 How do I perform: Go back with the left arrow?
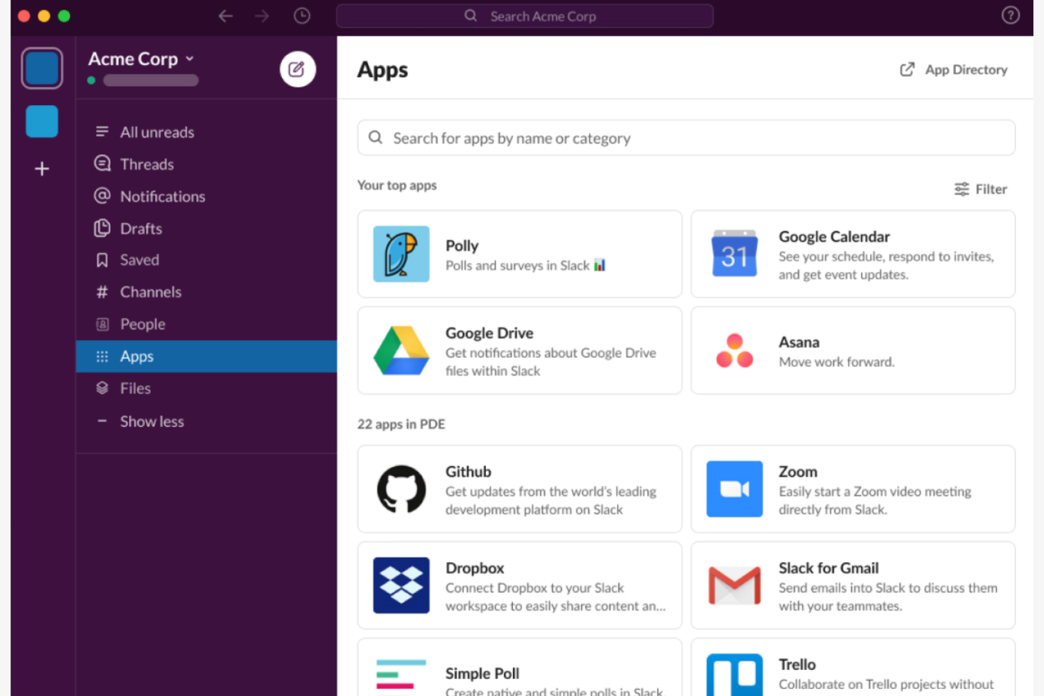[226, 16]
